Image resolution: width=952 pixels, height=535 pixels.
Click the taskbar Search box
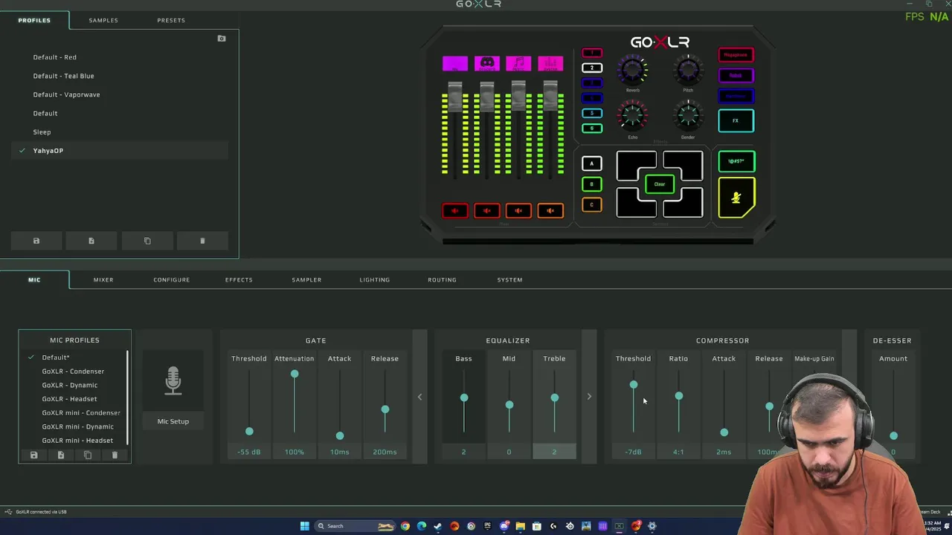click(x=356, y=526)
